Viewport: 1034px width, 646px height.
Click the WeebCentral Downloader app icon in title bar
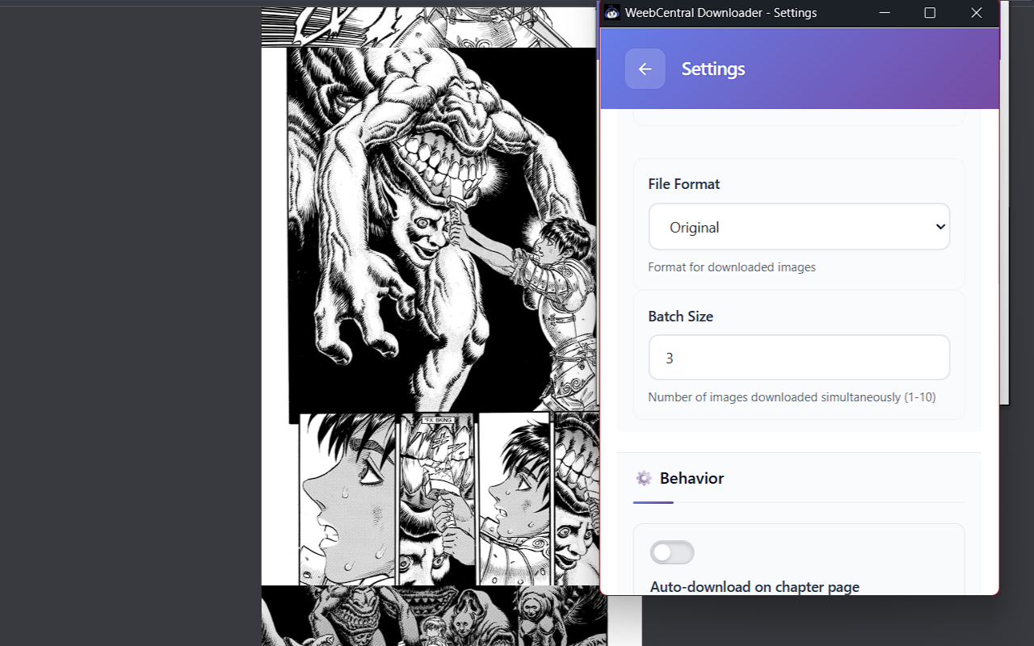(612, 13)
